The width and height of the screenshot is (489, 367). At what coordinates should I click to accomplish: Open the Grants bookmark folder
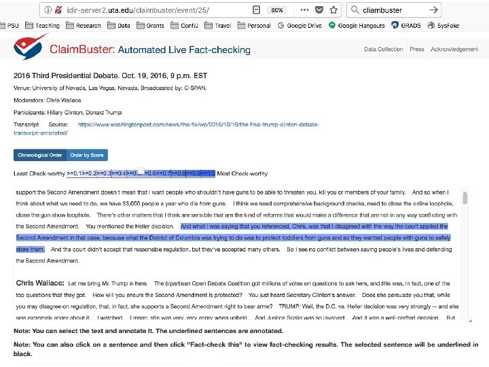tap(150, 26)
